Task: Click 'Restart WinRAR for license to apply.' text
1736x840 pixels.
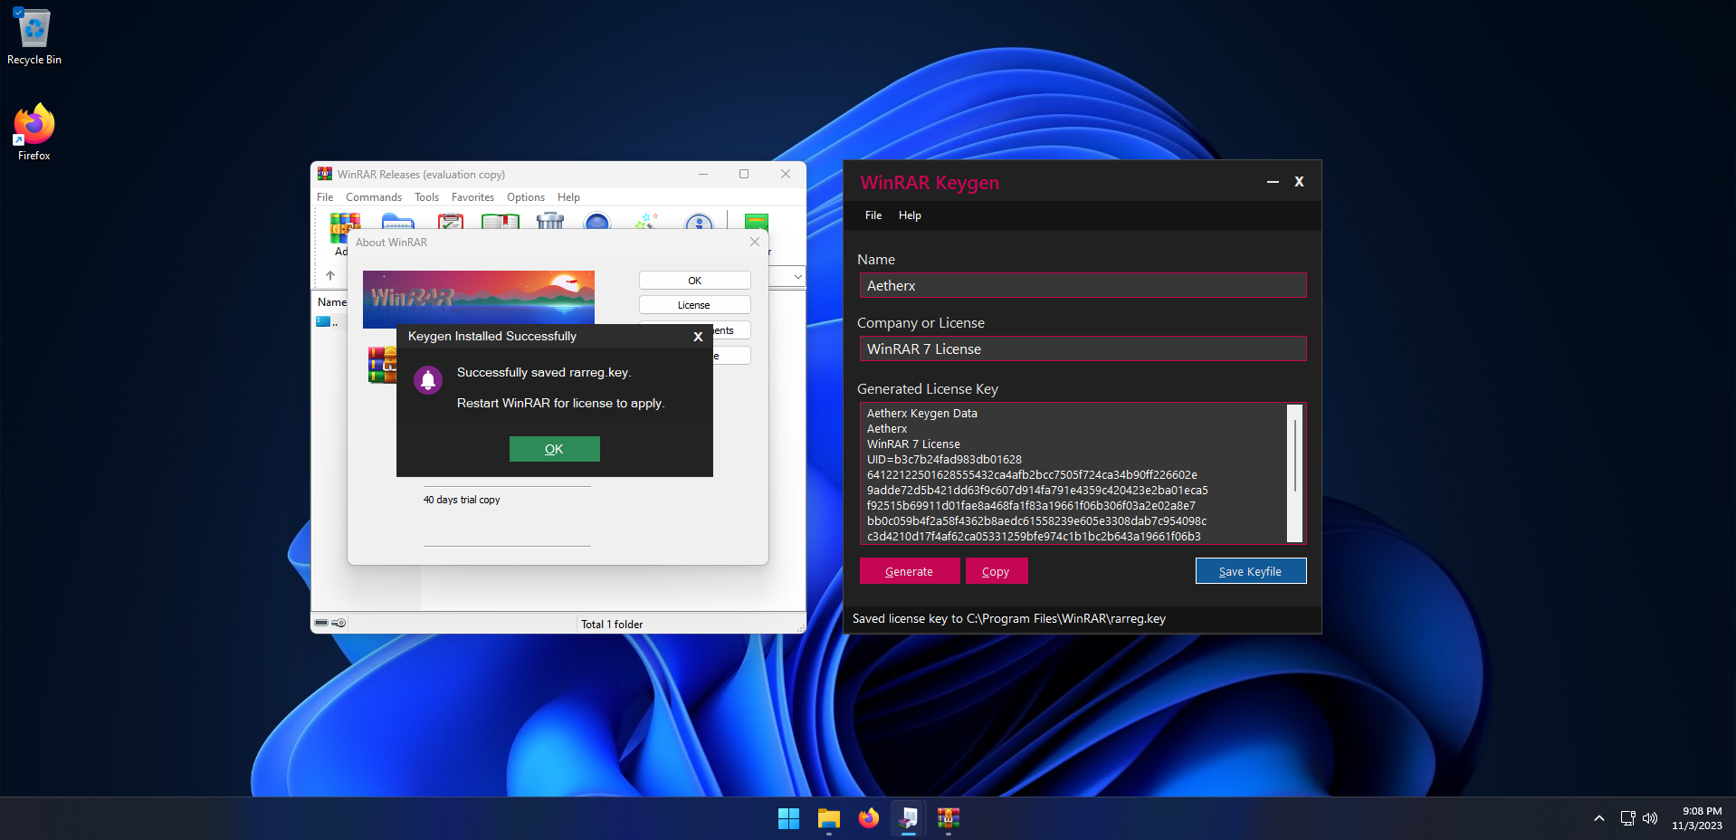Action: [x=561, y=404]
